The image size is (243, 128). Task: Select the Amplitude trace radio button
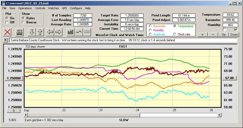(150, 34)
